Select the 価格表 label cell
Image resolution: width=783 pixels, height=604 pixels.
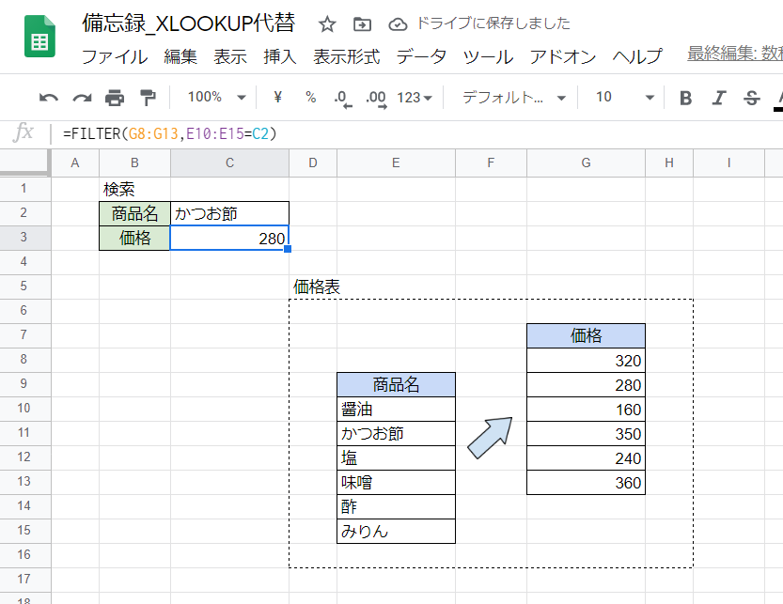313,287
